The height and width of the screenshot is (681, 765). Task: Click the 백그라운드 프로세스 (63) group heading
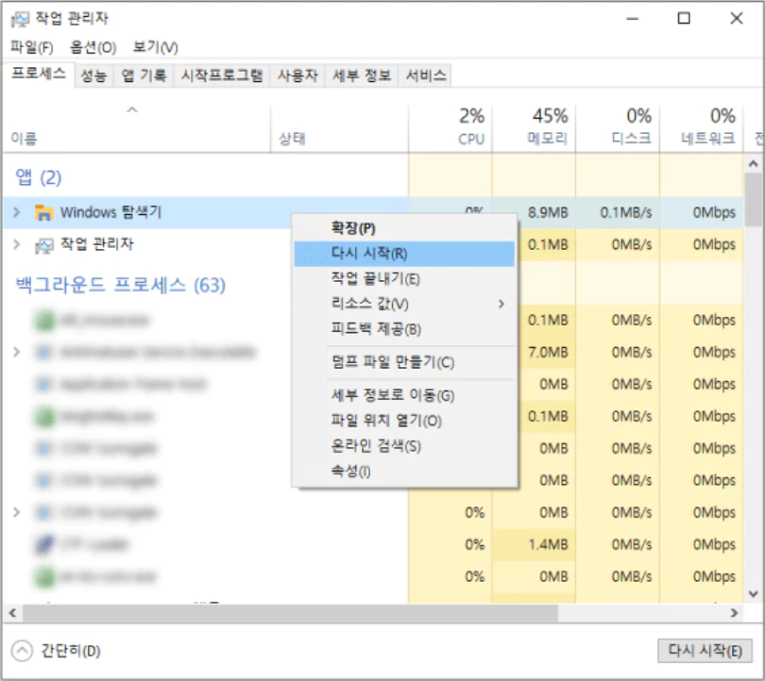tap(121, 285)
